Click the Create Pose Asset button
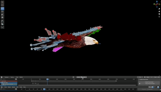 (x=149, y=82)
